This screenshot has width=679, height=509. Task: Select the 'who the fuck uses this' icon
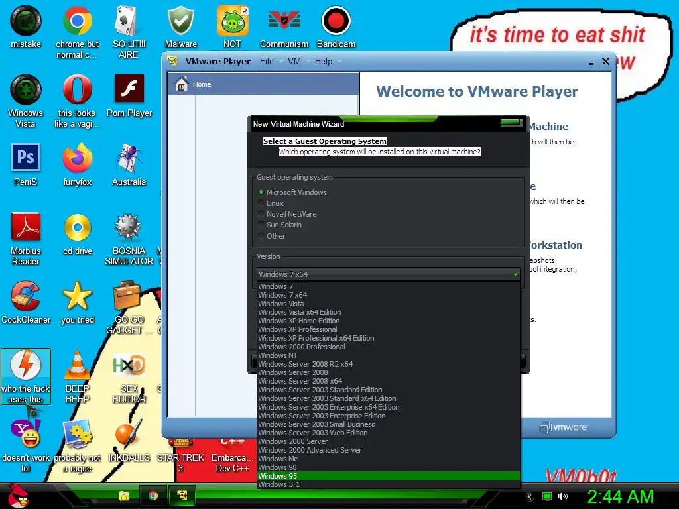coord(26,376)
